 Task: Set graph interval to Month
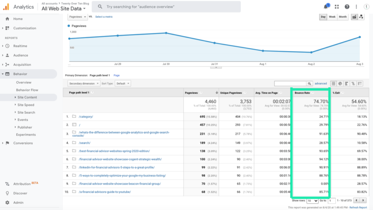point(343,17)
